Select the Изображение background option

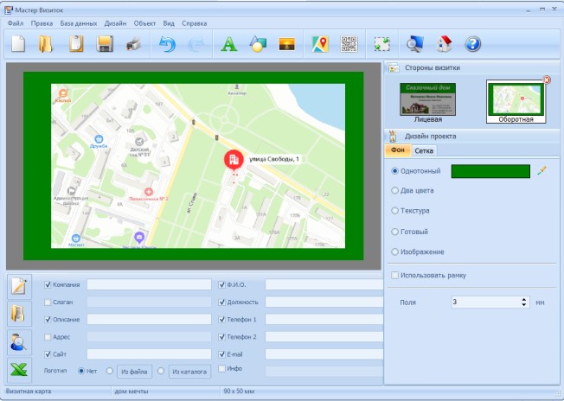pyautogui.click(x=395, y=251)
